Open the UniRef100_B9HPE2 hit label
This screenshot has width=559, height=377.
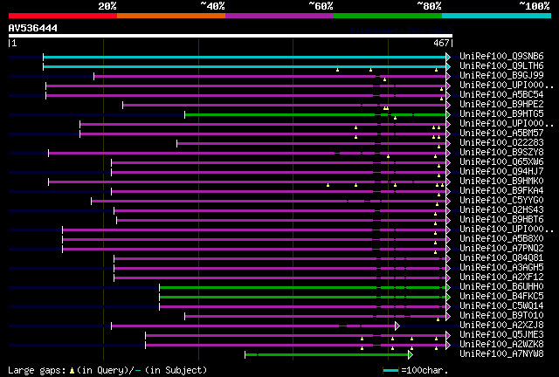501,105
